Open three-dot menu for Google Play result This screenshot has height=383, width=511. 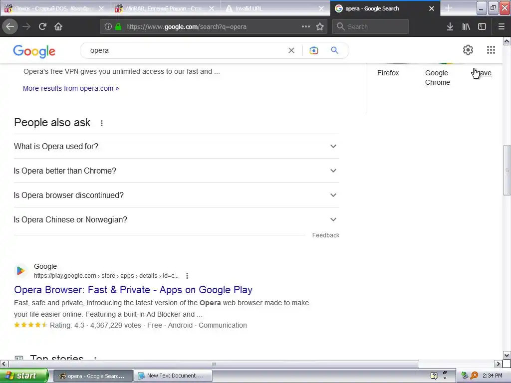(187, 276)
